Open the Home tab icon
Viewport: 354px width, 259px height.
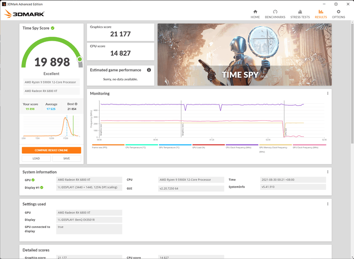[x=255, y=12]
